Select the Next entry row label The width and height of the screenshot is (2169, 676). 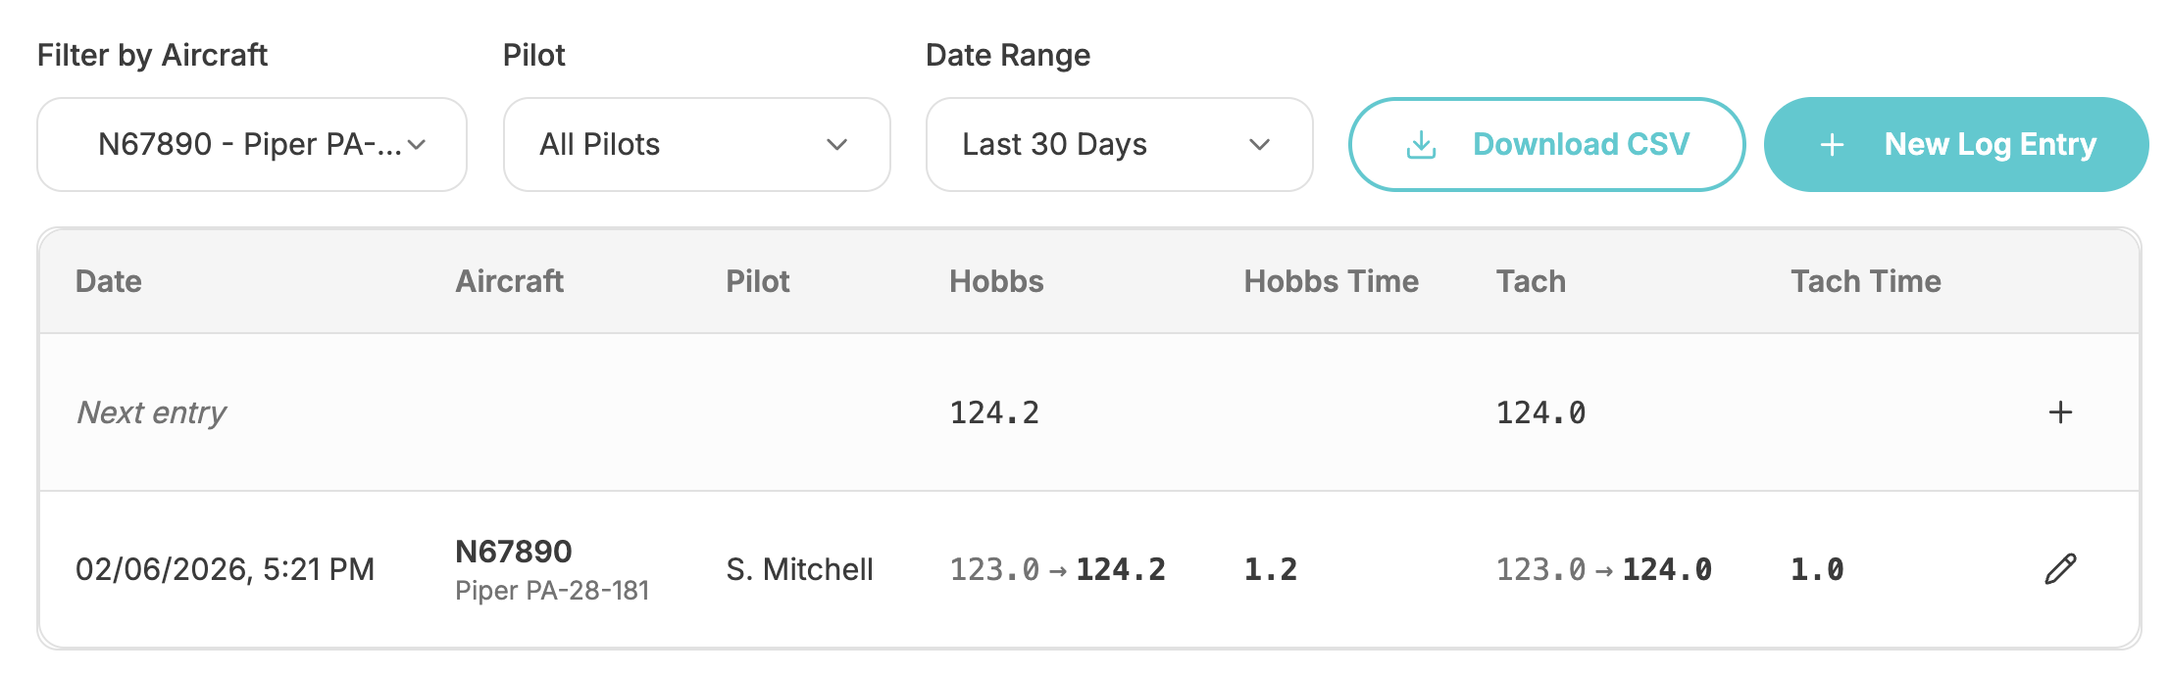[152, 412]
